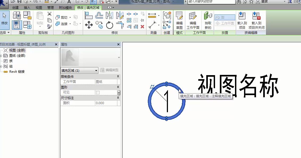The width and height of the screenshot is (301, 158).
Task: Switch to the 插入 ribbon tab
Action: tap(27, 8)
